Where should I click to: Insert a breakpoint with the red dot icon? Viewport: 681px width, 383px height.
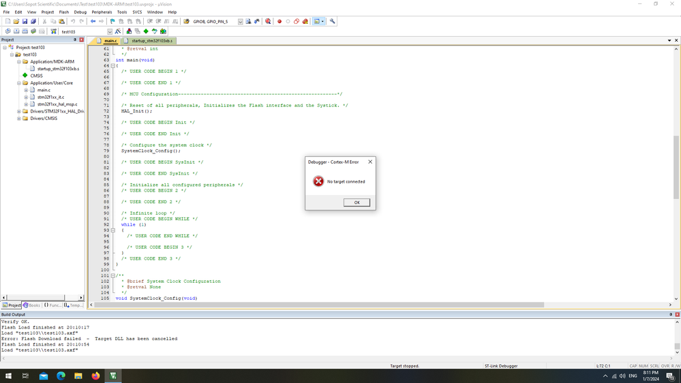279,21
